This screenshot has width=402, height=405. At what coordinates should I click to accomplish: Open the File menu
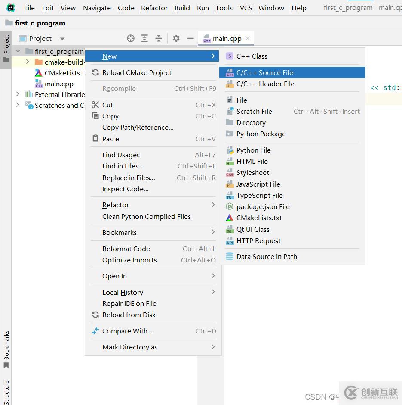click(29, 8)
